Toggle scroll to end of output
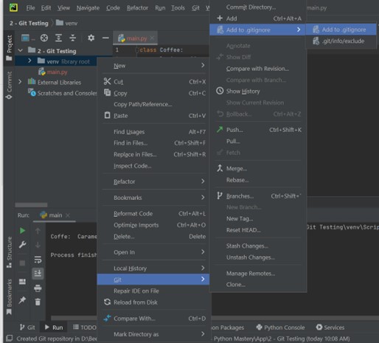Image resolution: width=379 pixels, height=343 pixels. coord(38,273)
